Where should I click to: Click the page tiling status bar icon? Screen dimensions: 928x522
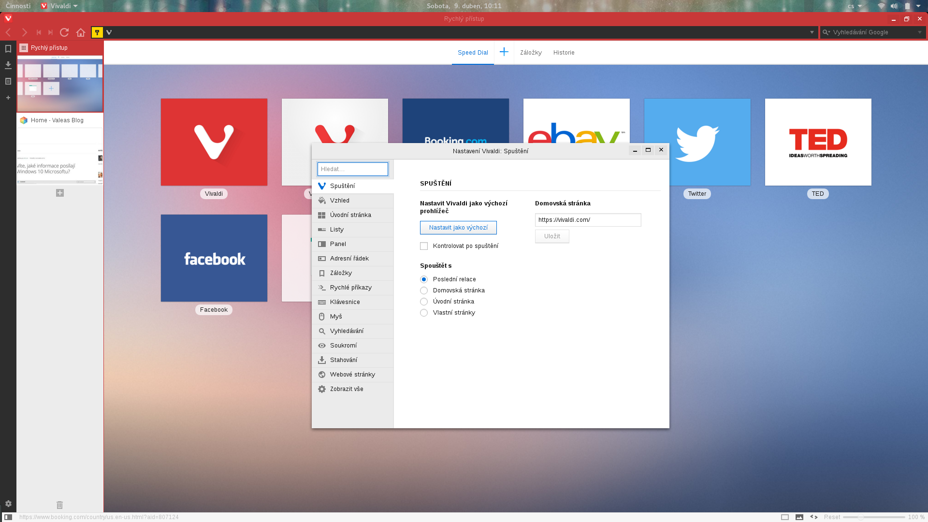tap(785, 517)
